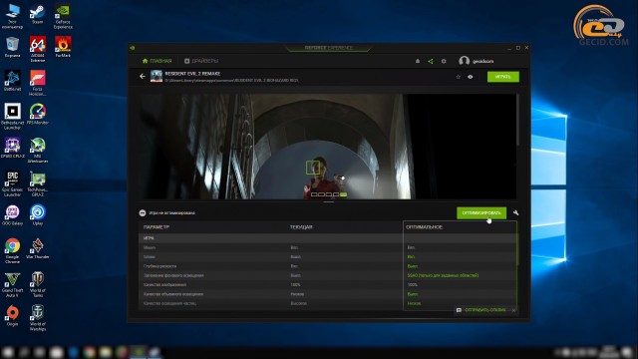
Task: Select the This PC desktop icon
Action: point(13,16)
